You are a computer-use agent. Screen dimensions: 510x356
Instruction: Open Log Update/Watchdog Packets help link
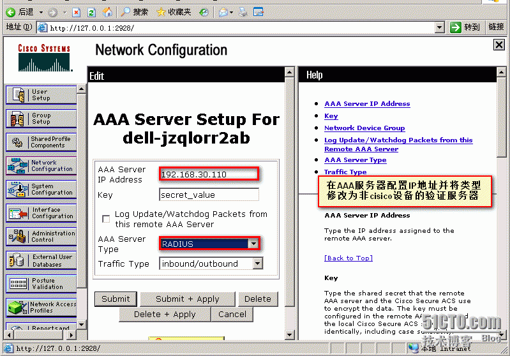398,144
